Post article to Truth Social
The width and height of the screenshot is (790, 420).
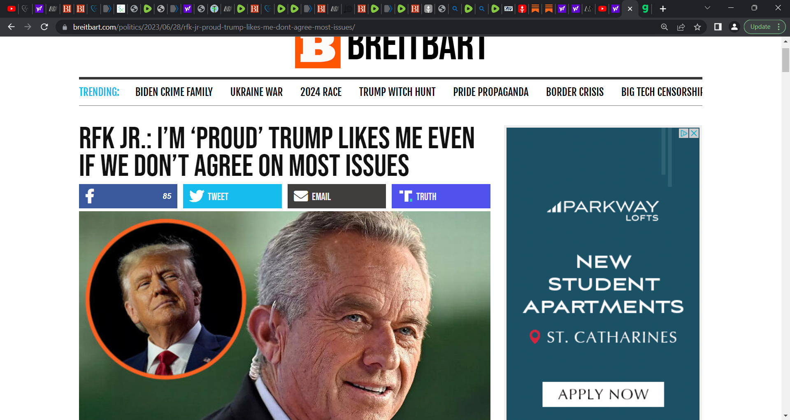(x=441, y=196)
